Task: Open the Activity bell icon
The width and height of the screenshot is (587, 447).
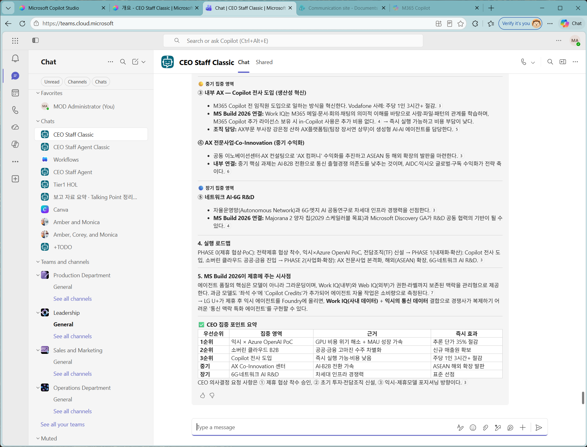Action: pyautogui.click(x=15, y=58)
